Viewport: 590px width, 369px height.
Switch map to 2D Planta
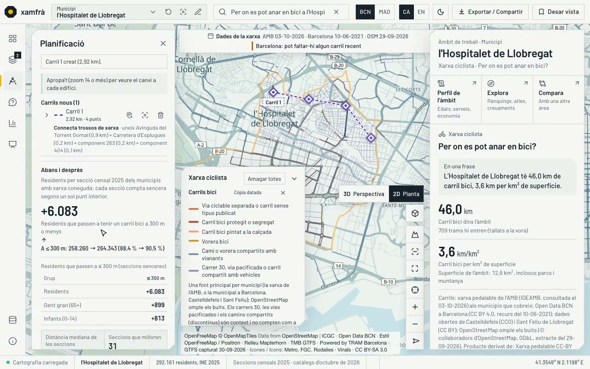tap(406, 194)
